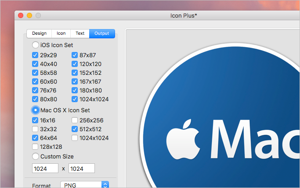This screenshot has height=188, width=300.
Task: Toggle the 152x152 checkbox
Action: tap(75, 73)
